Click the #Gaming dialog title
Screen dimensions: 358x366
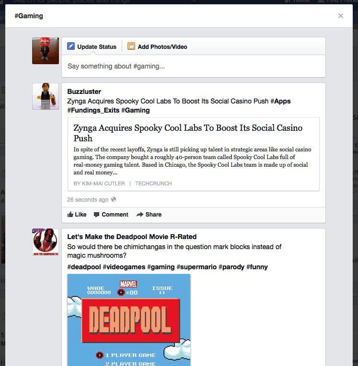click(29, 16)
